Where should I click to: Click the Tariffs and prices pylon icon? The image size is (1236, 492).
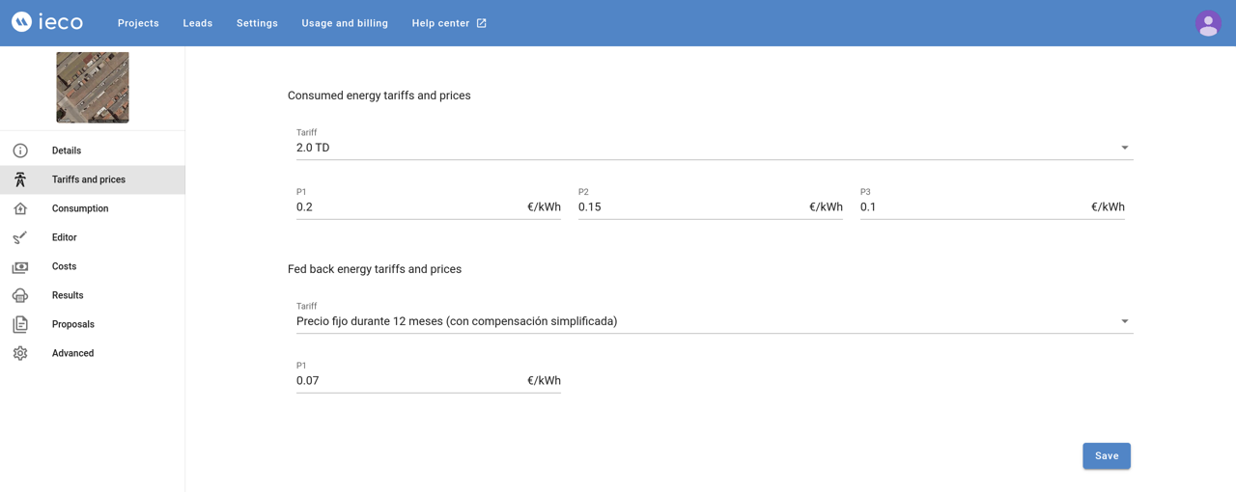20,179
